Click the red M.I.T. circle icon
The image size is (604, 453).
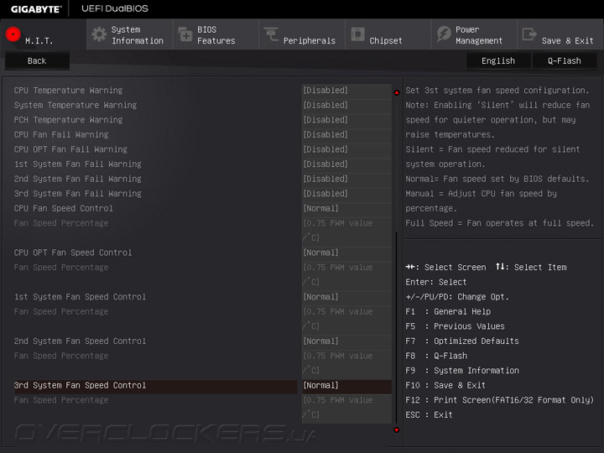pos(13,34)
